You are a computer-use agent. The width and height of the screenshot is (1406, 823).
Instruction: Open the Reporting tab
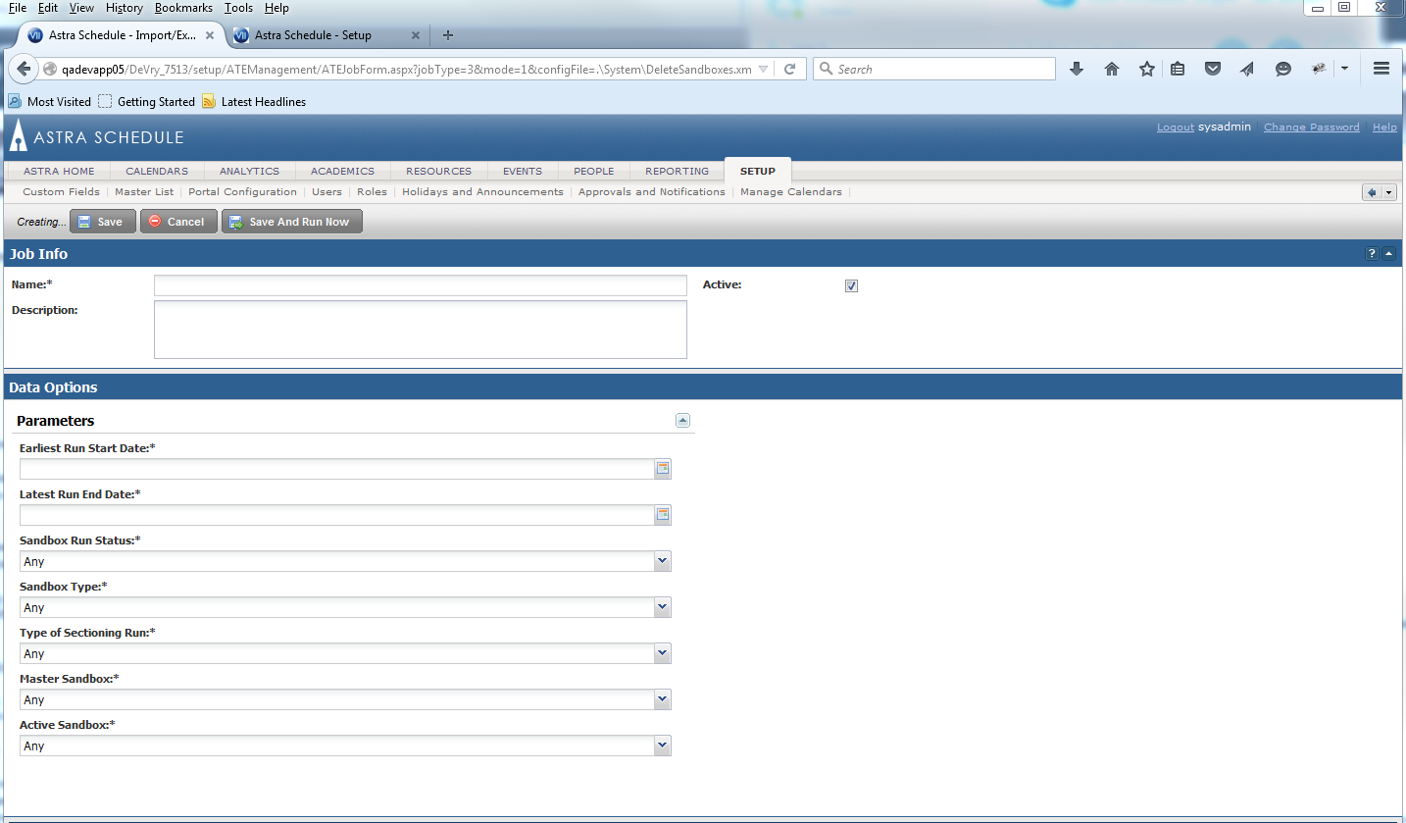coord(678,171)
